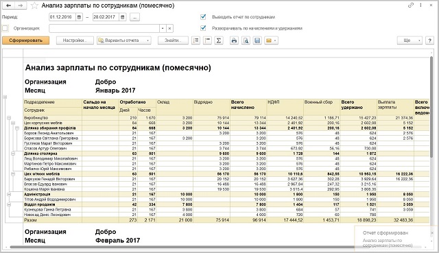This screenshot has width=439, height=253.
Task: Open calendar for start date 01.12.2016
Action: 80,17
